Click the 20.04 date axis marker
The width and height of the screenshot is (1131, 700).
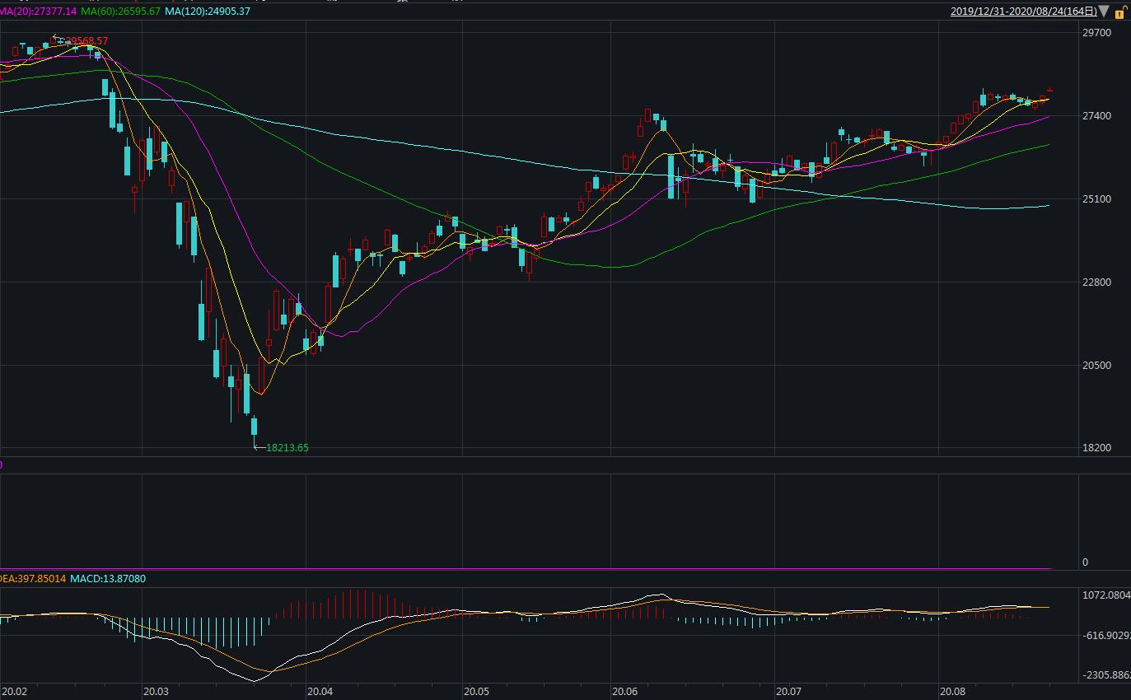point(320,691)
